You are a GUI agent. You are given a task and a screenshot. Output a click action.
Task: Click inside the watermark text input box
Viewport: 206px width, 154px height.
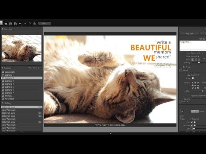coord(193,46)
